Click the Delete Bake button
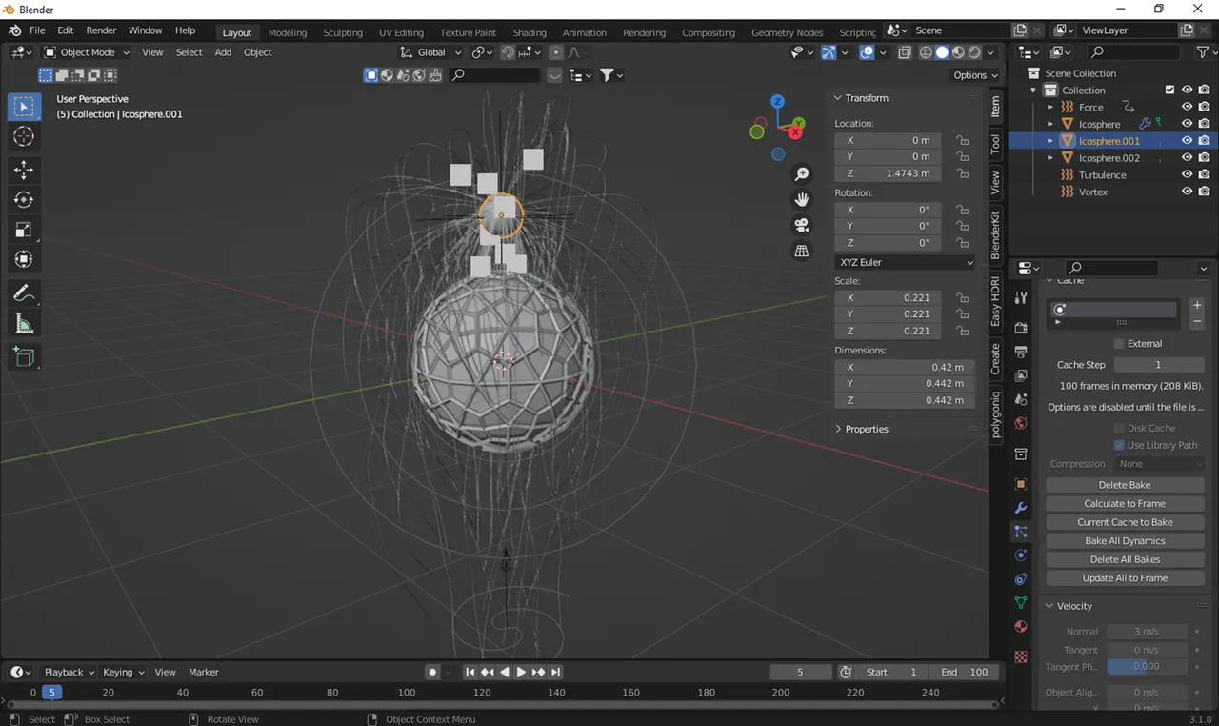This screenshot has width=1219, height=726. click(x=1125, y=485)
